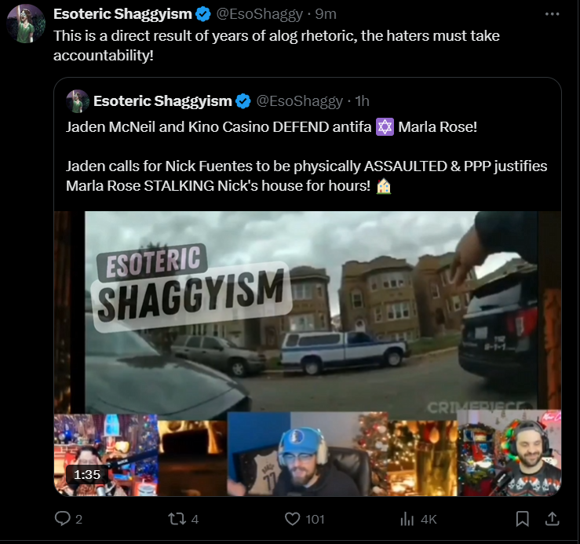
Task: Open the Esoteric Shaggyism display name link
Action: click(x=122, y=14)
